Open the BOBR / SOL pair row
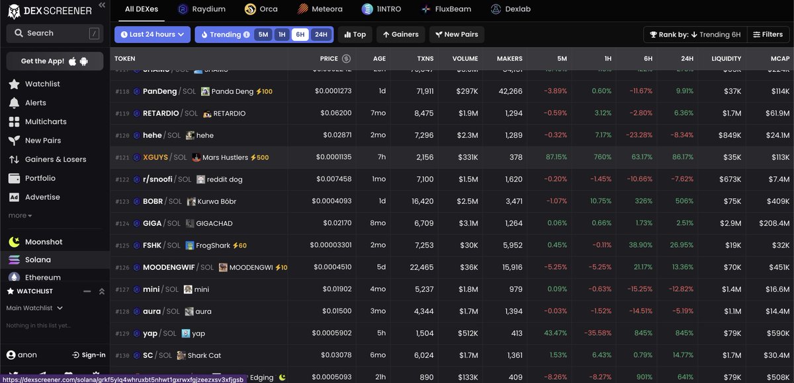The height and width of the screenshot is (383, 794). point(452,201)
